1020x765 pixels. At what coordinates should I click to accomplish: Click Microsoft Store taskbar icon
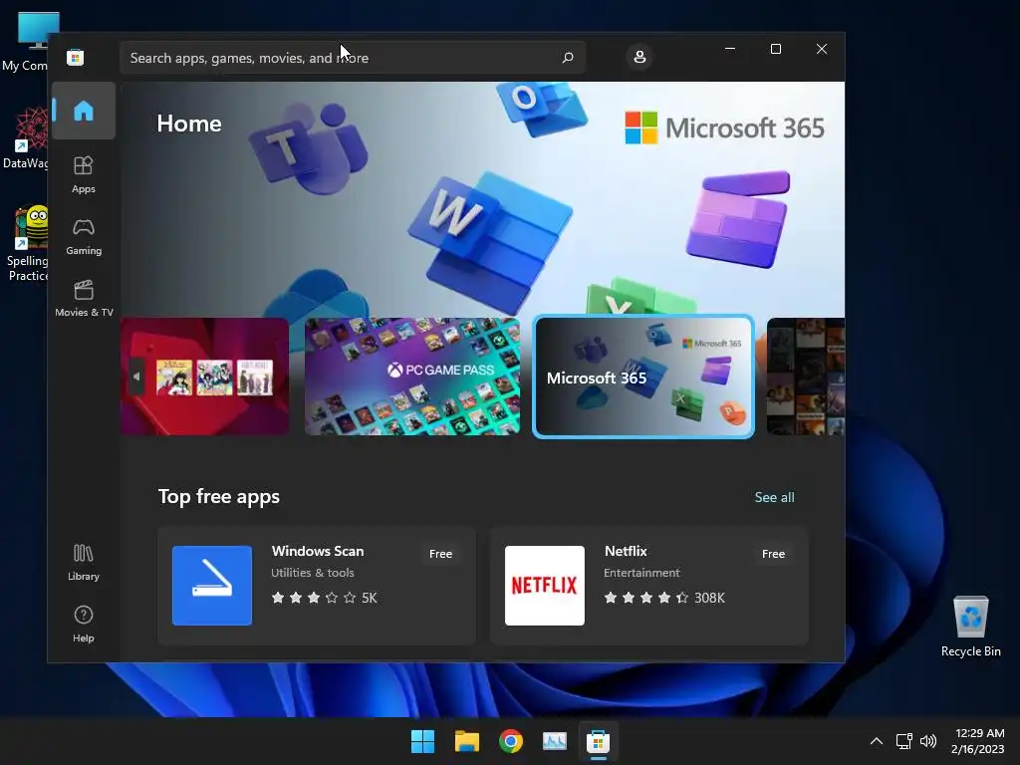(598, 741)
